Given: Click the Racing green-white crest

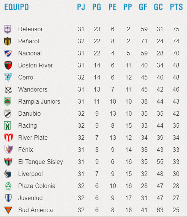Looking at the screenshot, I should [x=8, y=126].
